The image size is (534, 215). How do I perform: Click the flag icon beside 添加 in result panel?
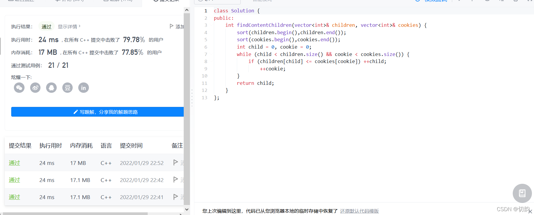point(171,26)
